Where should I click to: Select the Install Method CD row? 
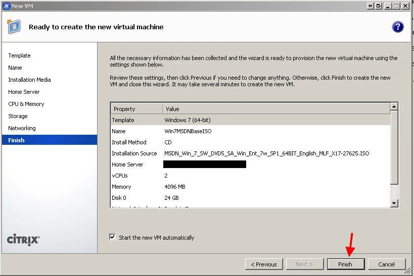[250, 142]
